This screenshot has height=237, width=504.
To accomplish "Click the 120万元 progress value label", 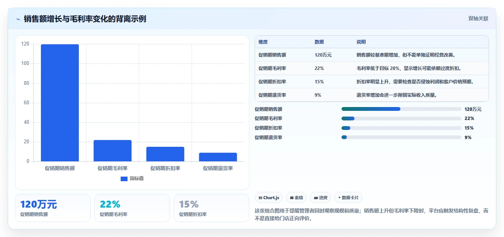I will [473, 109].
